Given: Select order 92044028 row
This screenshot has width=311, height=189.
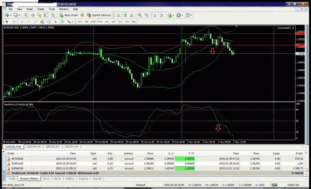Looking at the screenshot, I should [x=155, y=169].
